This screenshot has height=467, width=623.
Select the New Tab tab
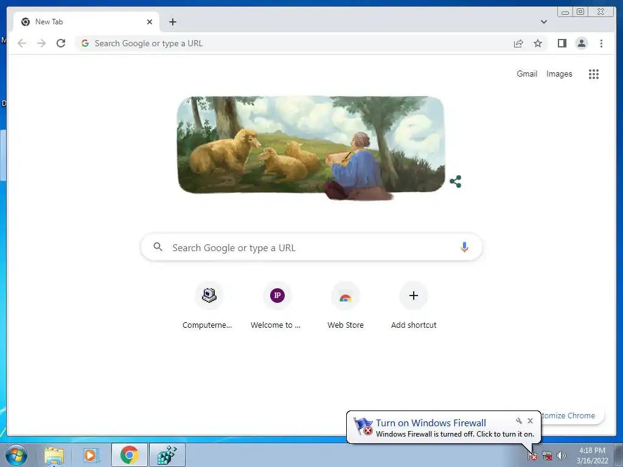(x=86, y=22)
